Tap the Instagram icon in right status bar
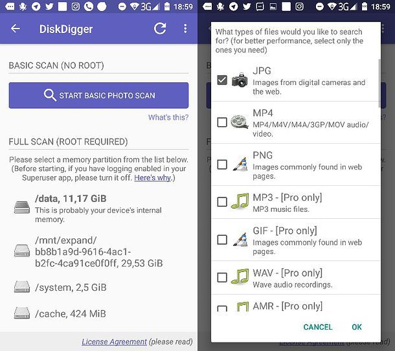The height and width of the screenshot is (351, 395). tap(299, 6)
